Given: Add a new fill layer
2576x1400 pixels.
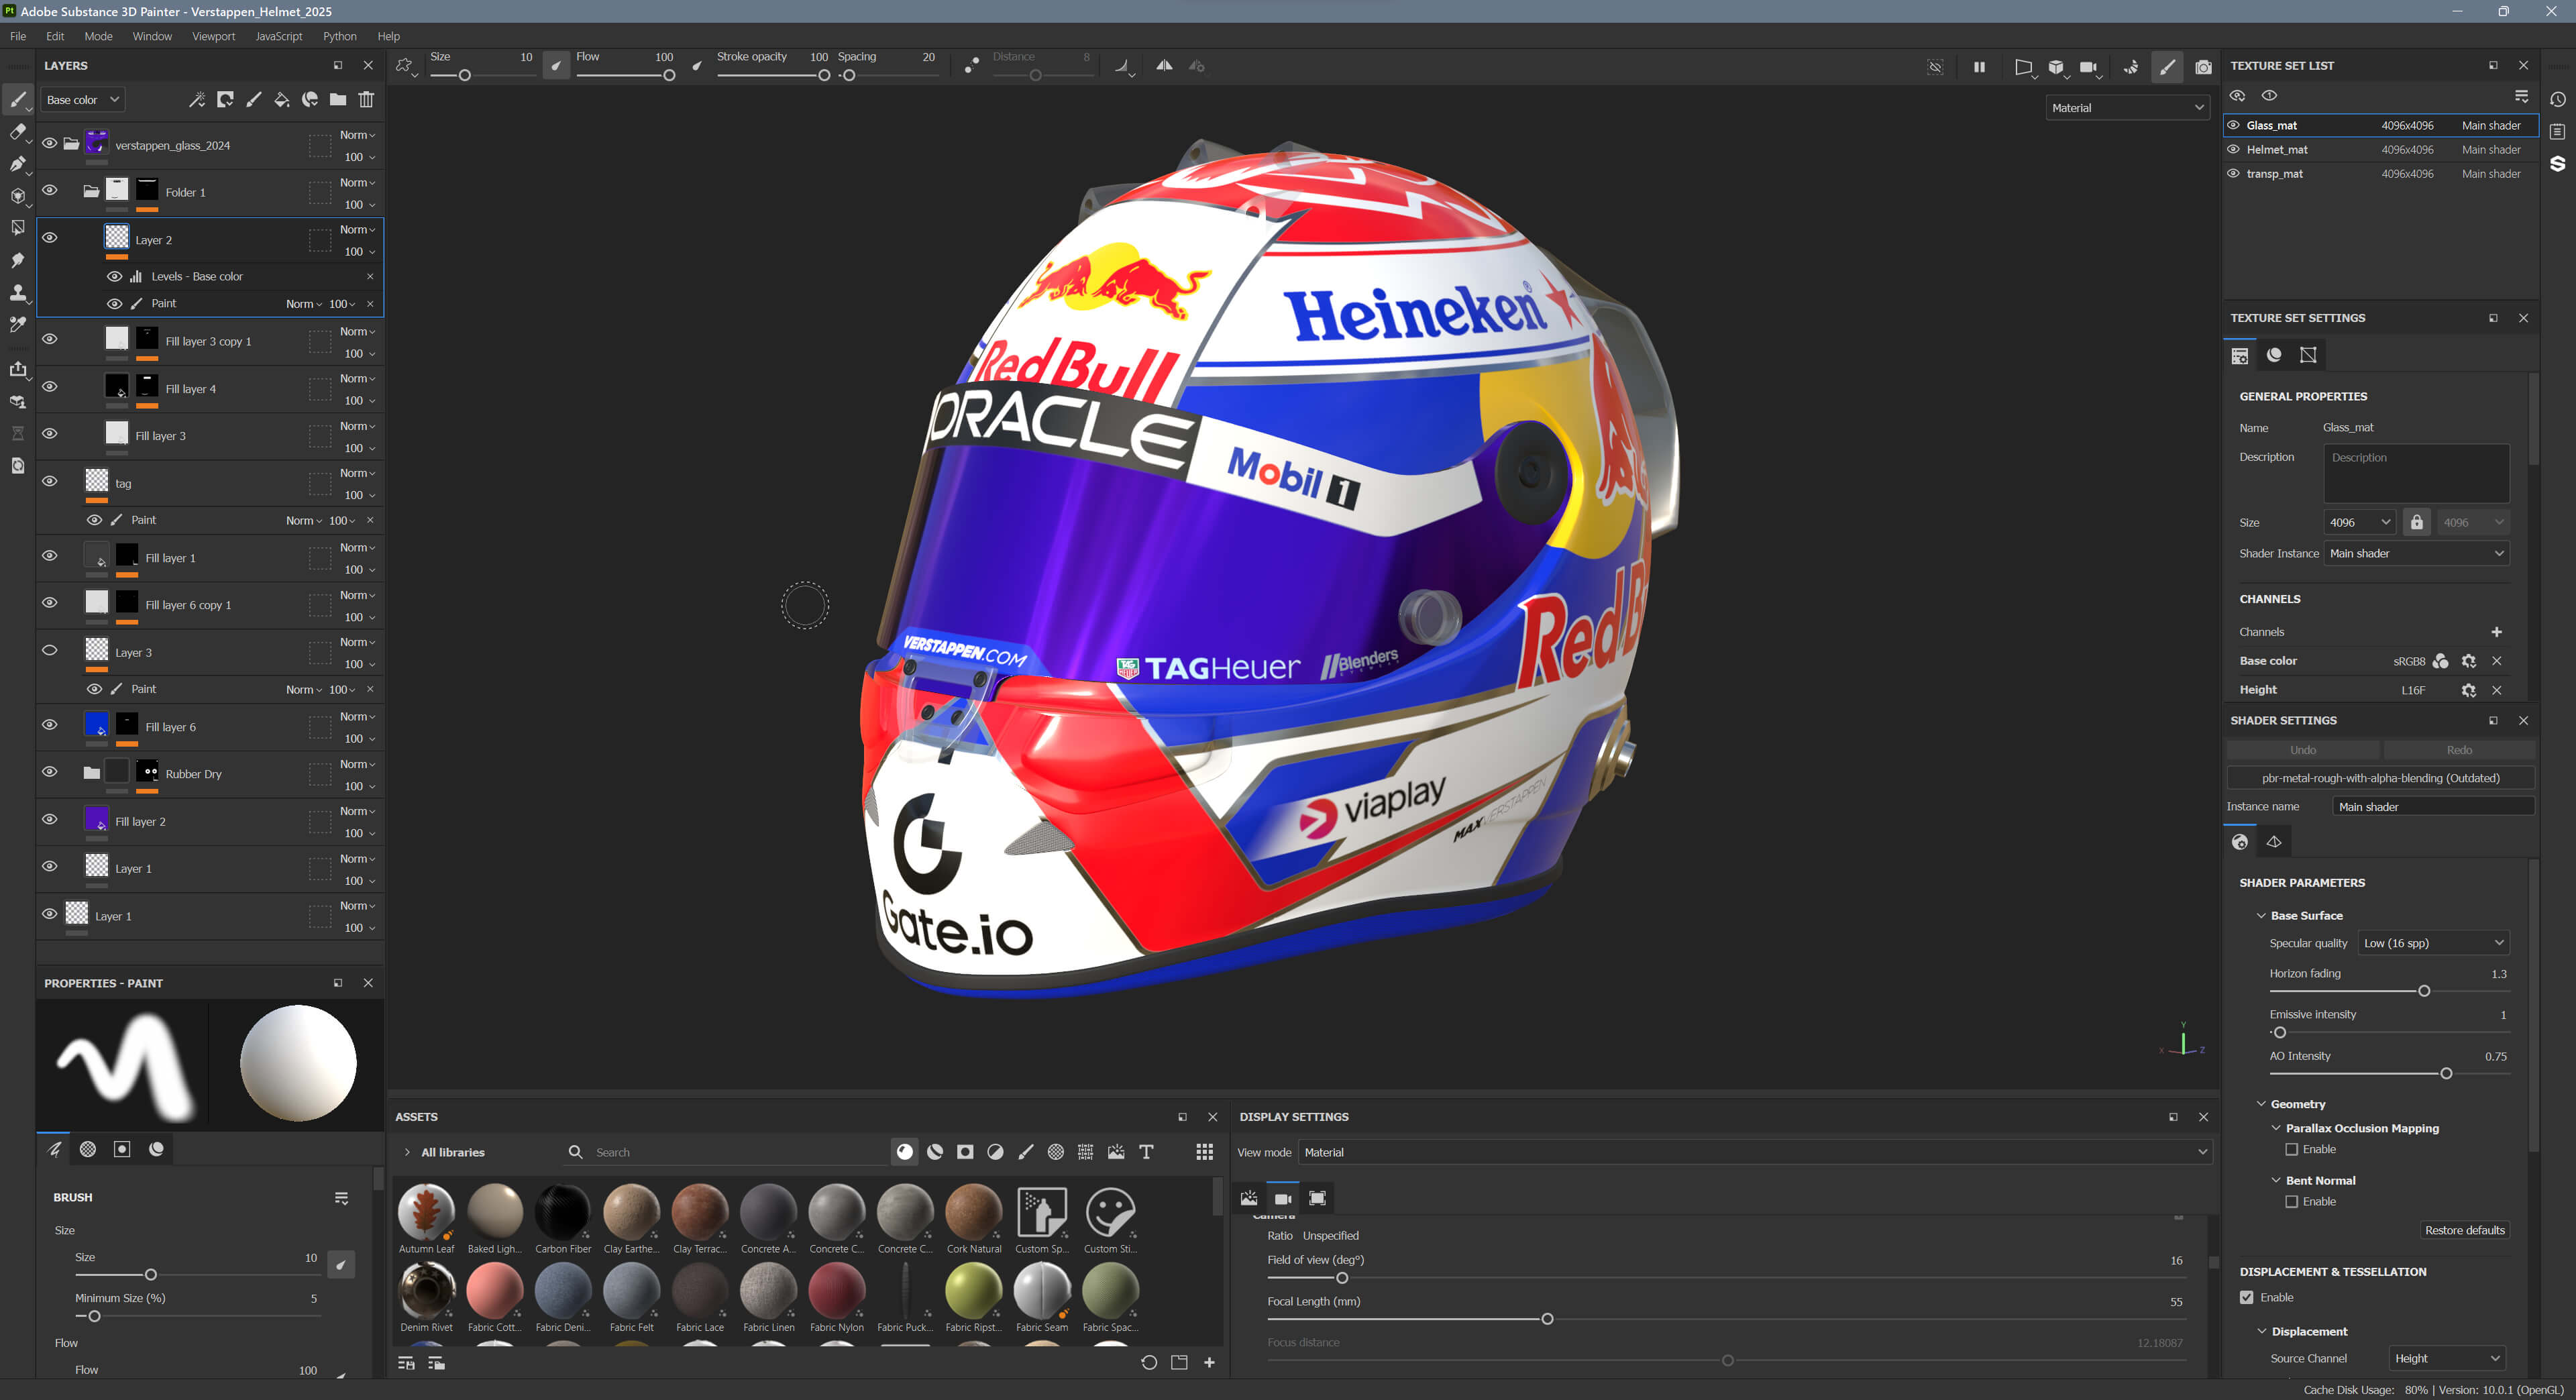Looking at the screenshot, I should (282, 99).
